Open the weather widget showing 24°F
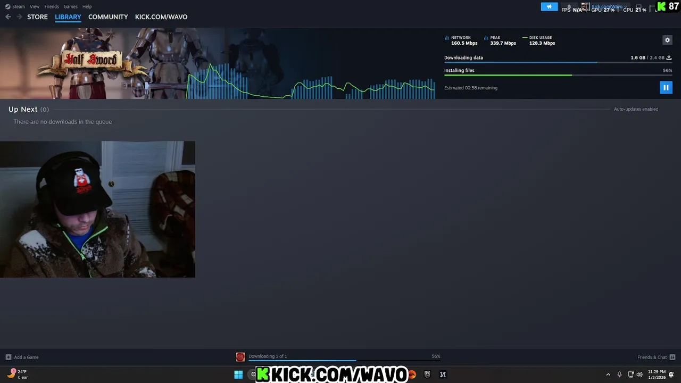 tap(17, 374)
